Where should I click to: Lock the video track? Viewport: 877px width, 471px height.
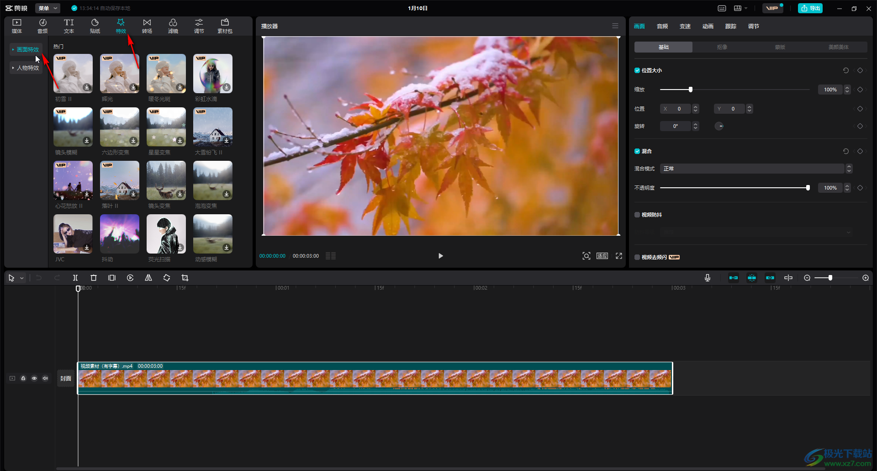point(23,378)
